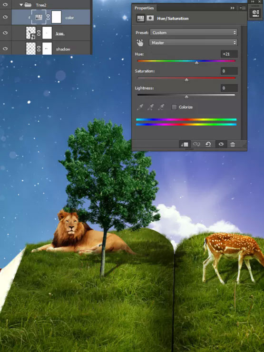The height and width of the screenshot is (352, 264).
Task: Open the Properties panel flyout menu
Action: (x=243, y=8)
